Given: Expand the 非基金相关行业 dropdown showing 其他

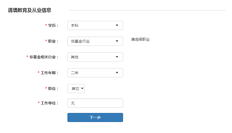Looking at the screenshot, I should tap(95, 57).
